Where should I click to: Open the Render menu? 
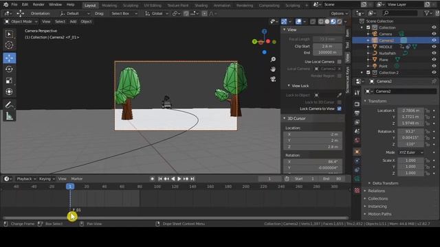[x=38, y=5]
